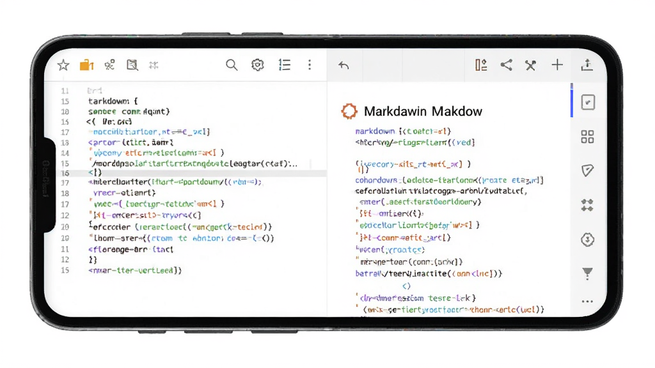The height and width of the screenshot is (368, 655).
Task: Click the orange logo beside Markdawin Makdow
Action: pos(349,111)
